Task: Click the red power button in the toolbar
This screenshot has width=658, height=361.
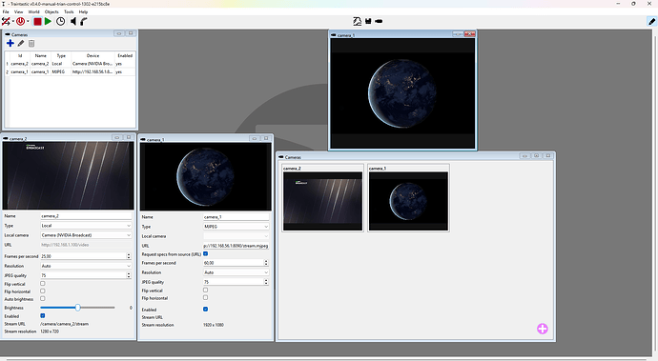Action: [x=20, y=21]
